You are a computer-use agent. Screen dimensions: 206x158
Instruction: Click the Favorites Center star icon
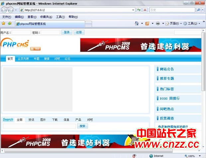(4, 24)
